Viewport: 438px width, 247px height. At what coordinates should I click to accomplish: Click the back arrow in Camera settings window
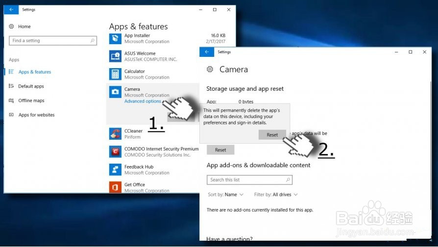point(207,52)
